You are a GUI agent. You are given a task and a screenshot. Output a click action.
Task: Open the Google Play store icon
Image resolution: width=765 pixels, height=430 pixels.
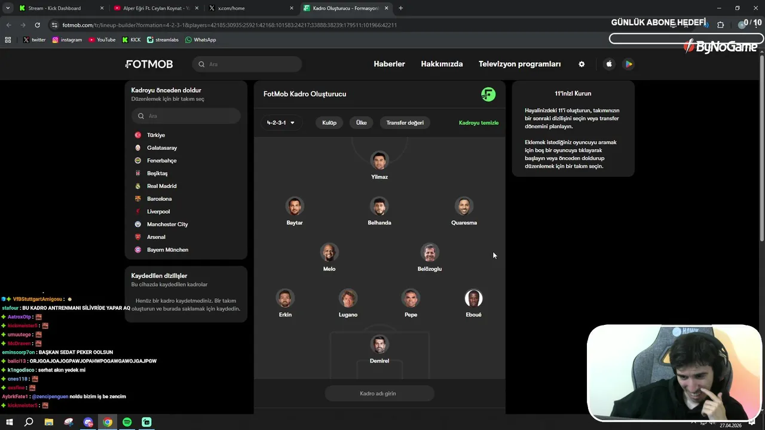628,64
